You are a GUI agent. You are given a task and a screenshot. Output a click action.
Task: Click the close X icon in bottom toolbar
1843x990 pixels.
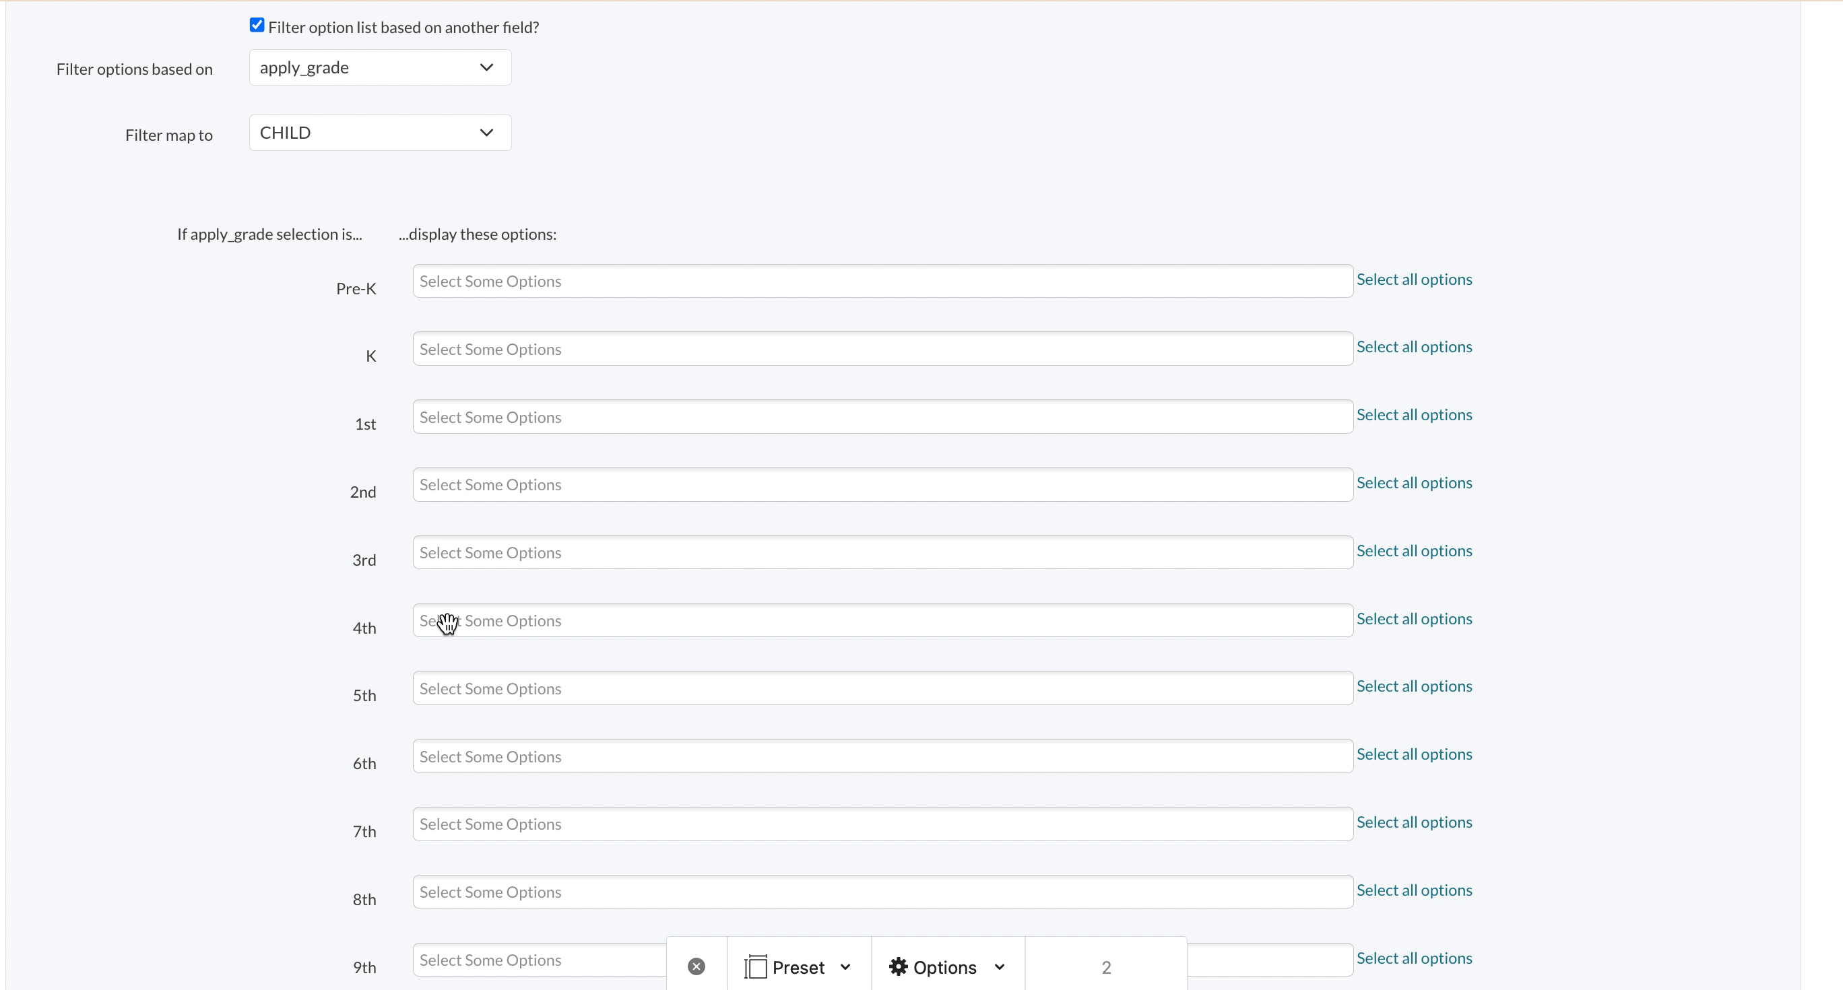696,966
